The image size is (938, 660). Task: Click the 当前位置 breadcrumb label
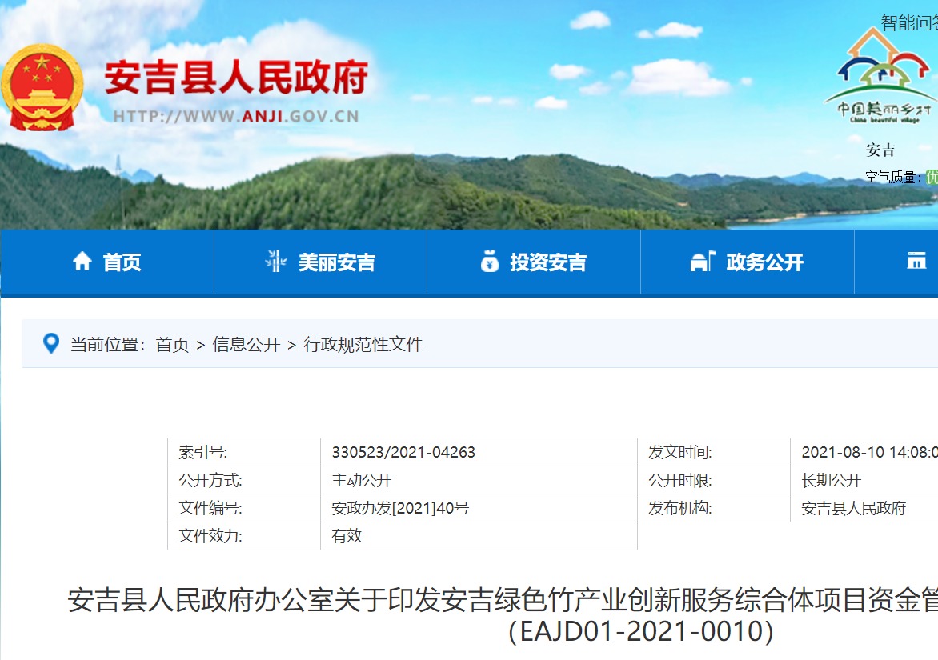tap(108, 344)
